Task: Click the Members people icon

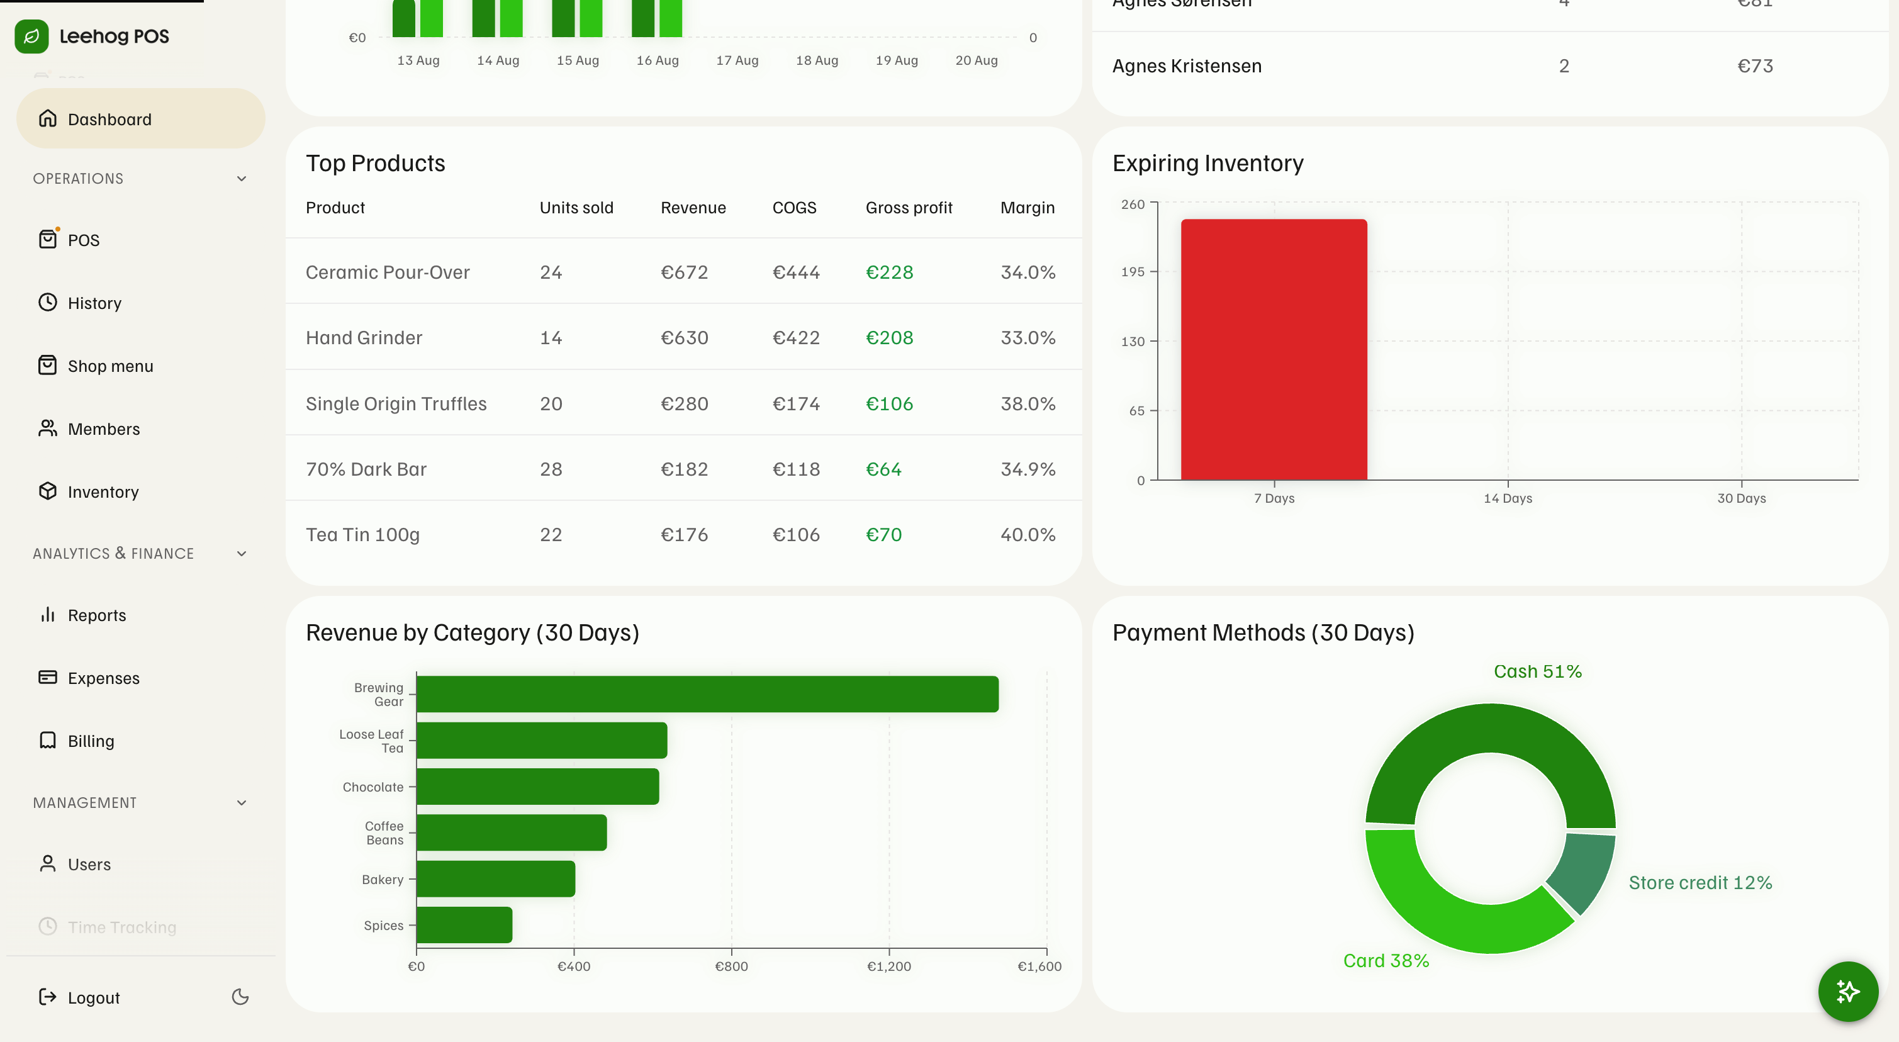Action: click(x=48, y=428)
